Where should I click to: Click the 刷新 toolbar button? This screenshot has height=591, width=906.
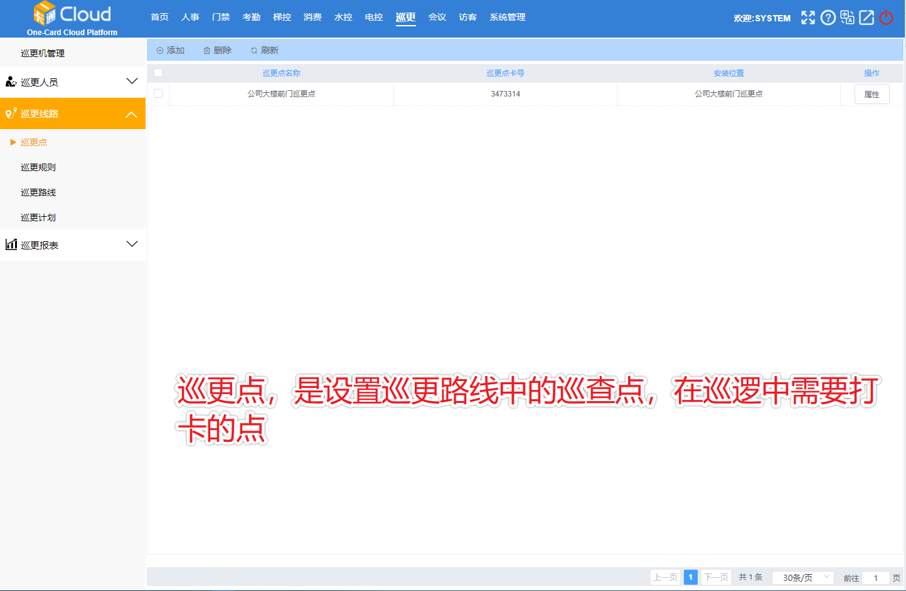265,50
